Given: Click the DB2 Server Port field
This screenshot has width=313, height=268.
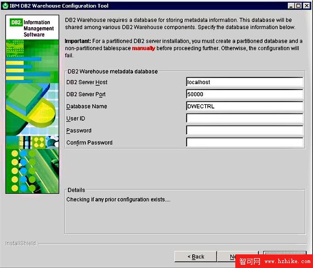Looking at the screenshot, I should coord(245,94).
